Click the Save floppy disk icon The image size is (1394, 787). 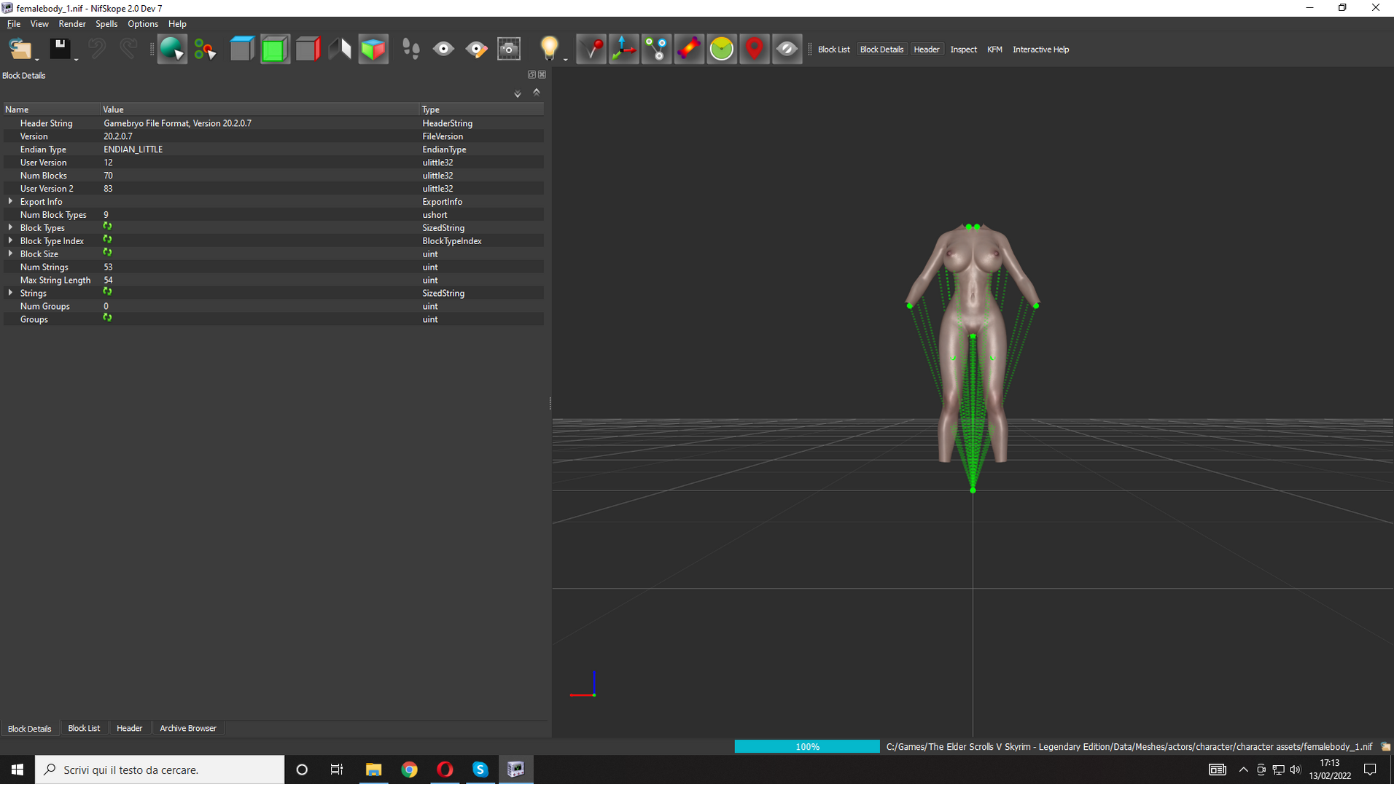click(x=60, y=49)
